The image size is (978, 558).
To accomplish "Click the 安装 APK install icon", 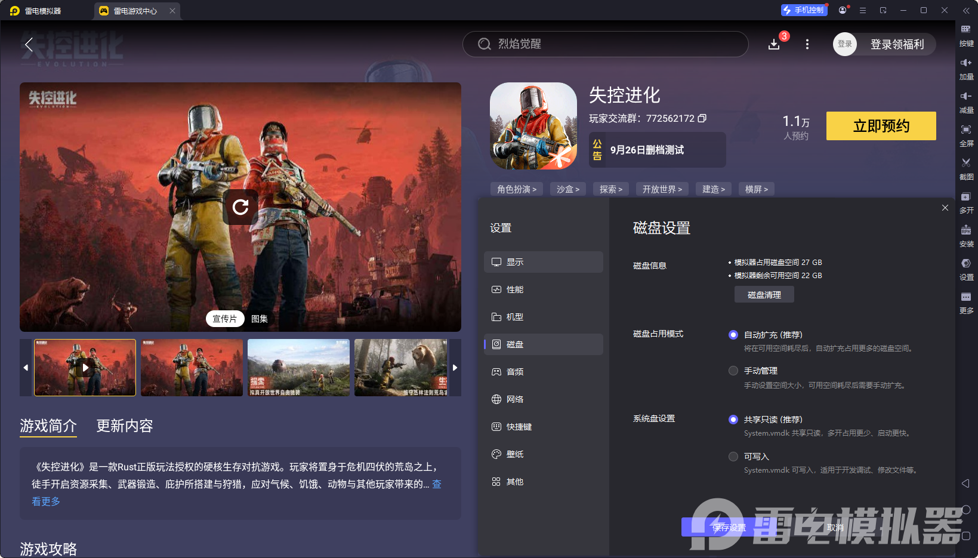I will pyautogui.click(x=967, y=236).
